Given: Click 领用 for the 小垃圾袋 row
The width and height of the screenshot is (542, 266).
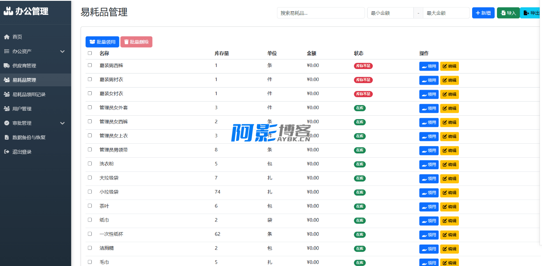Looking at the screenshot, I should click(429, 192).
